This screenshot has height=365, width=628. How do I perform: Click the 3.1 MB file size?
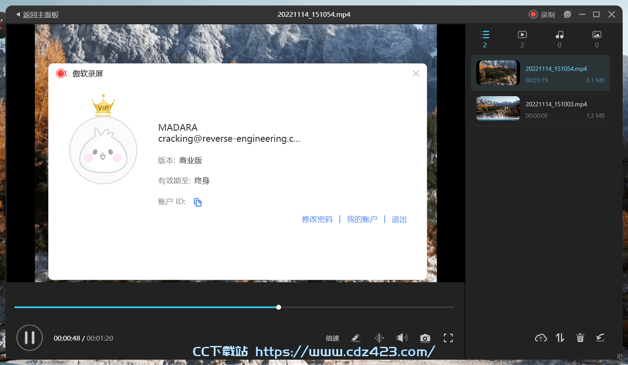(x=595, y=81)
